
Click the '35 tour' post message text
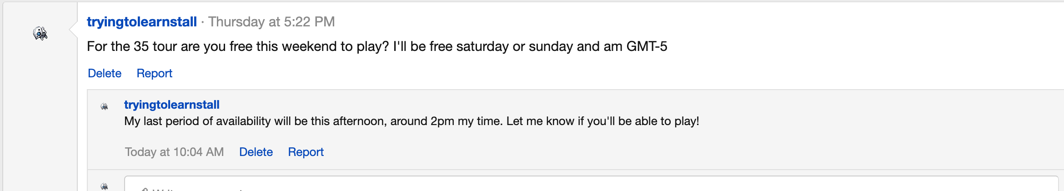click(x=377, y=46)
